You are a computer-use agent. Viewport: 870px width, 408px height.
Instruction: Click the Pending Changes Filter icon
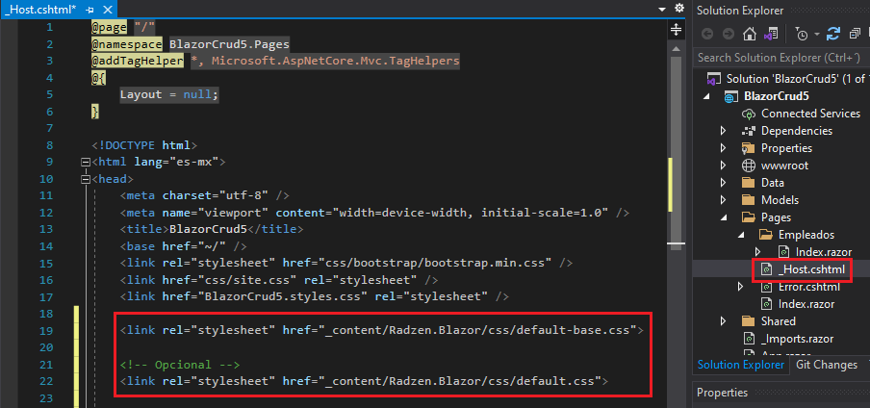[802, 35]
